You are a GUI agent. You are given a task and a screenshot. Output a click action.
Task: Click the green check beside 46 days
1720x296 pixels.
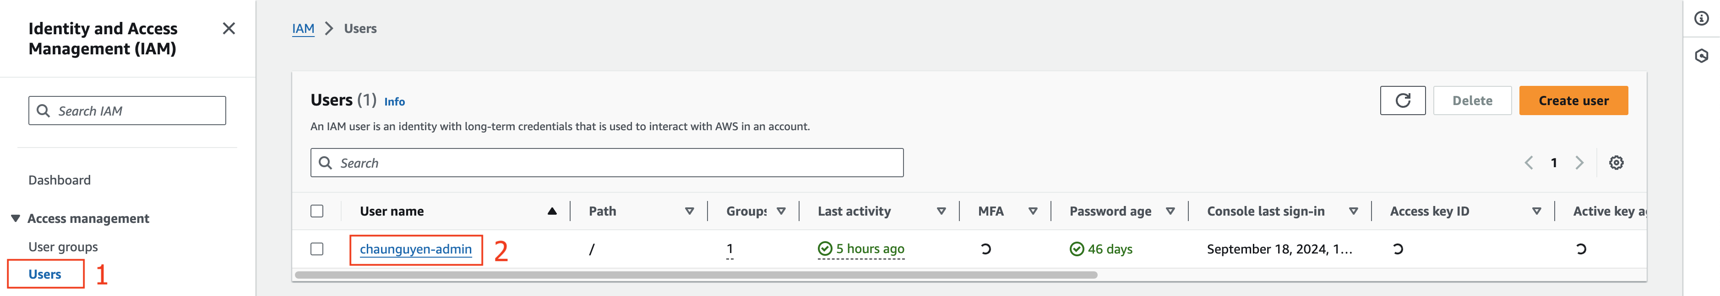pos(1077,248)
